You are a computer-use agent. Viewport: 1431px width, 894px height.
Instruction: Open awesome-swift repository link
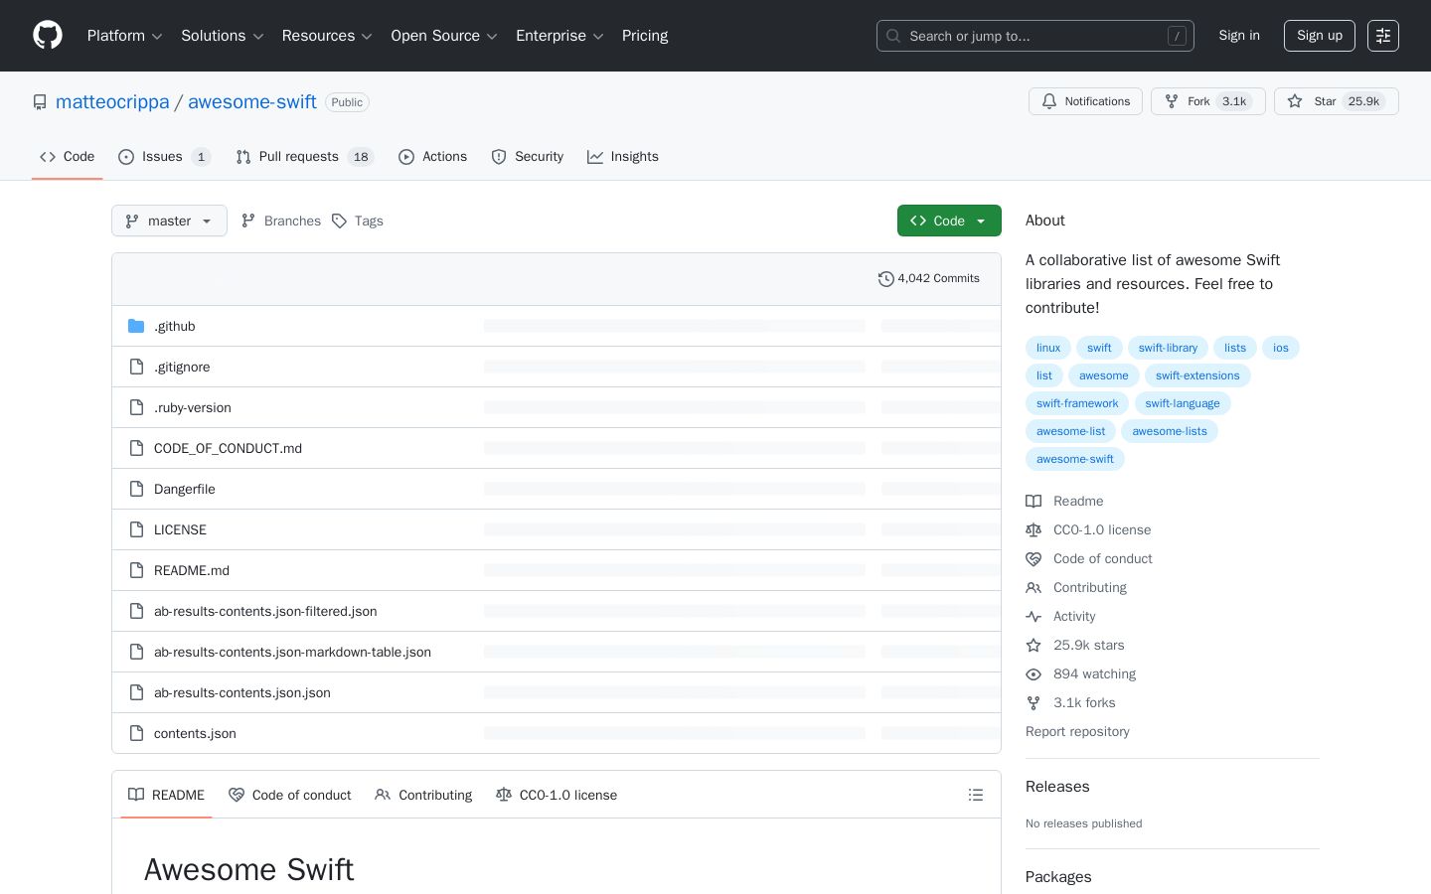click(252, 102)
